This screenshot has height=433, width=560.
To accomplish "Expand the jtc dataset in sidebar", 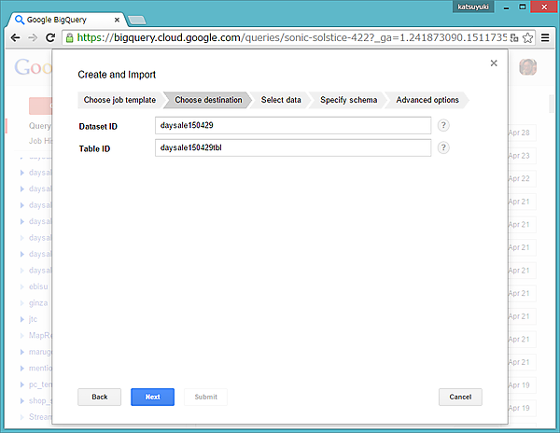I will (x=22, y=319).
